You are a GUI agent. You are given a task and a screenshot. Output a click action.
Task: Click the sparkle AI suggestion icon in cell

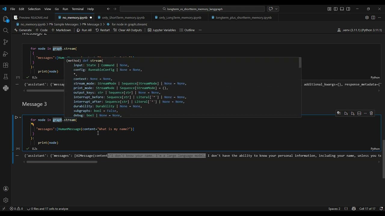[32, 124]
